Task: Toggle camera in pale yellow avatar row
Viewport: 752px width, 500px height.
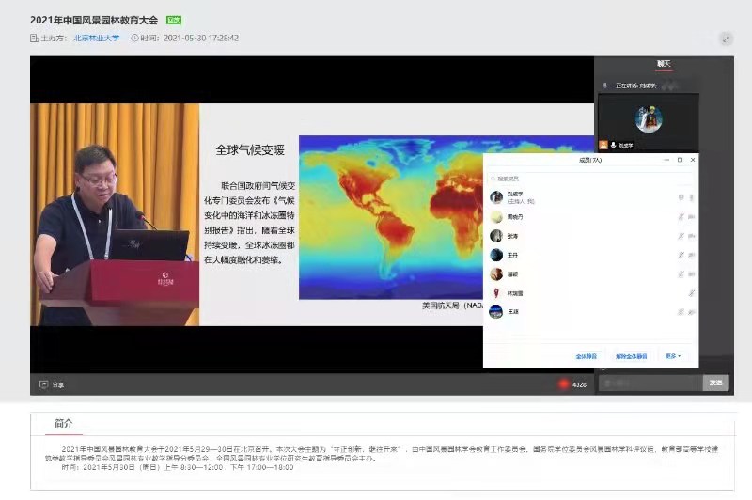Action: pos(692,217)
